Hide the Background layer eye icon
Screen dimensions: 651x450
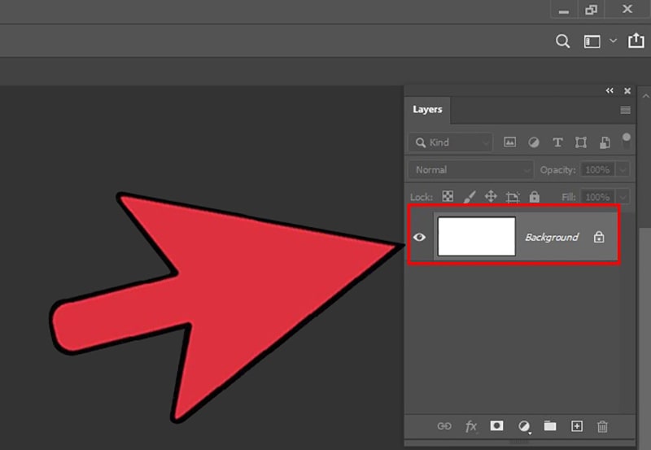419,237
